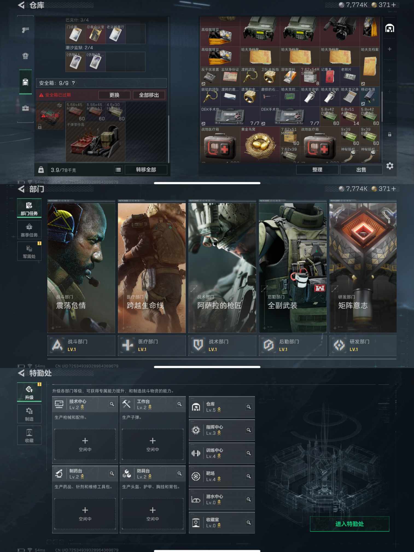Add a new stash page with plus
Viewport: 414px width, 552px height.
pyautogui.click(x=390, y=49)
